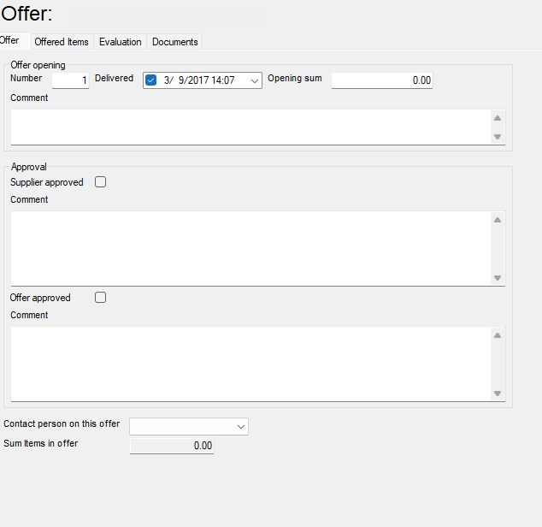Select the Documents tab
This screenshot has height=527, width=542.
(175, 42)
